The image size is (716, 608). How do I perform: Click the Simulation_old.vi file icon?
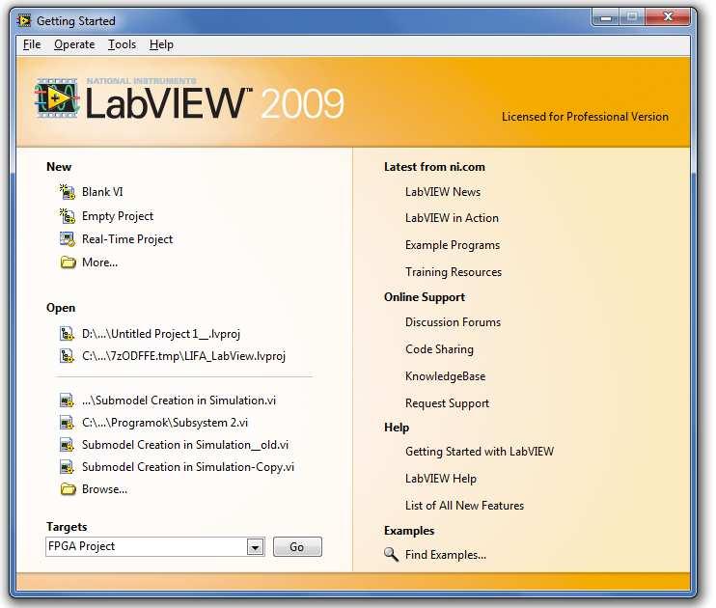[x=67, y=445]
